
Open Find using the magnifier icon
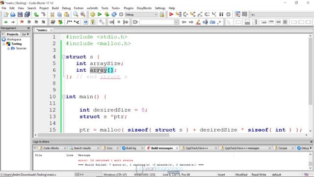(x=76, y=14)
